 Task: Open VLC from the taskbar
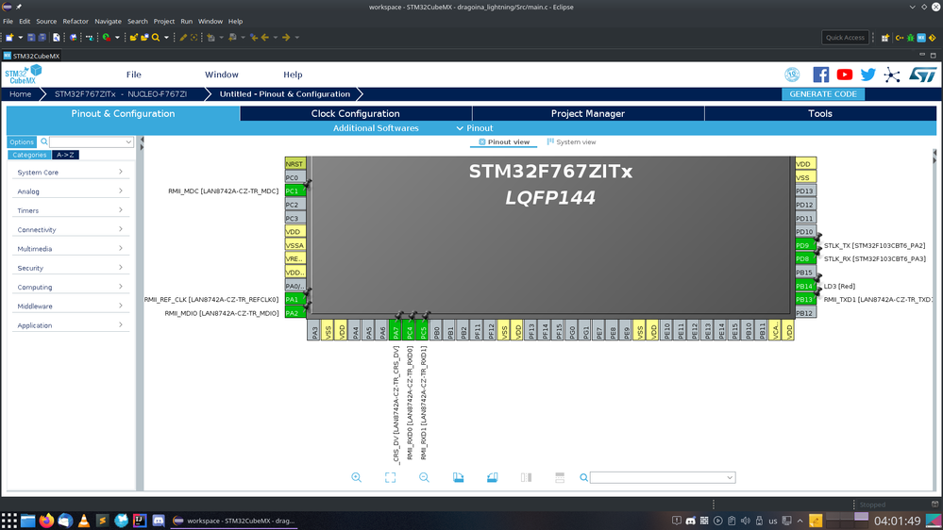[x=84, y=521]
